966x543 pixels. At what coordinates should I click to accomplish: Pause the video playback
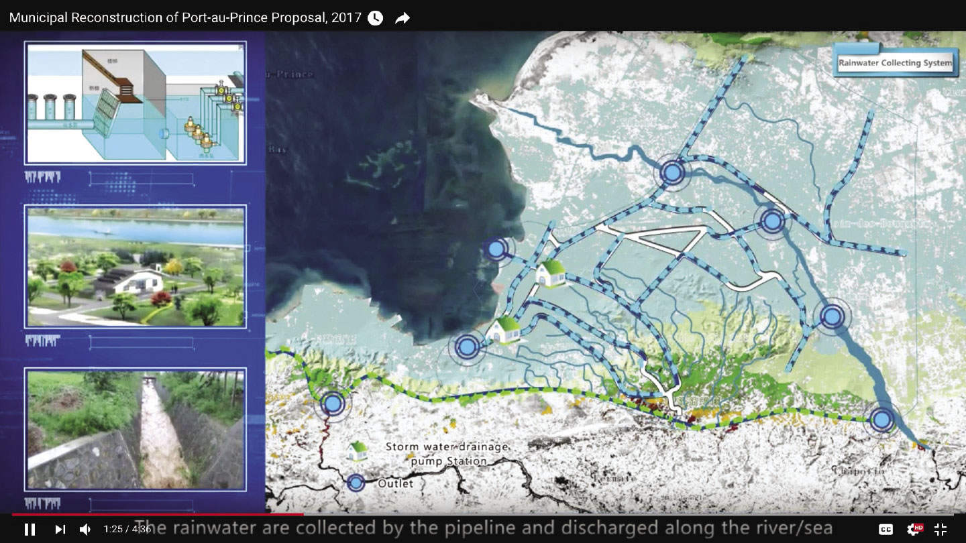pos(30,530)
